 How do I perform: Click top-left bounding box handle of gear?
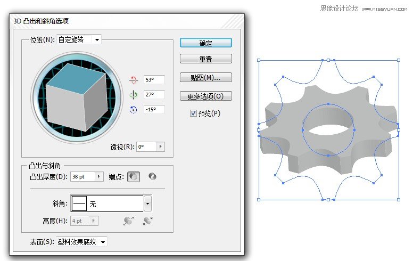point(259,60)
